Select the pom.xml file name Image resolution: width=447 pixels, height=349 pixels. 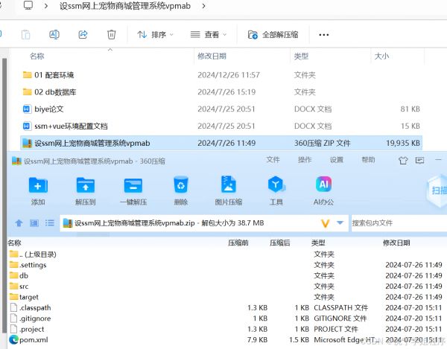click(34, 339)
